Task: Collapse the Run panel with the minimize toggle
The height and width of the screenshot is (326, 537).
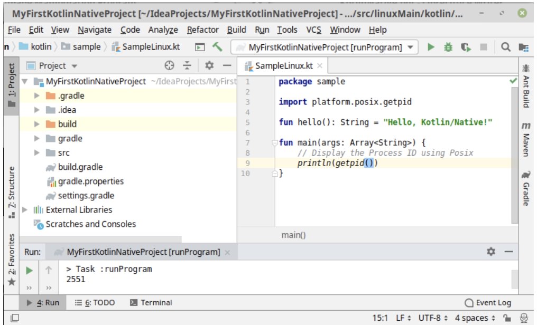Action: point(509,253)
